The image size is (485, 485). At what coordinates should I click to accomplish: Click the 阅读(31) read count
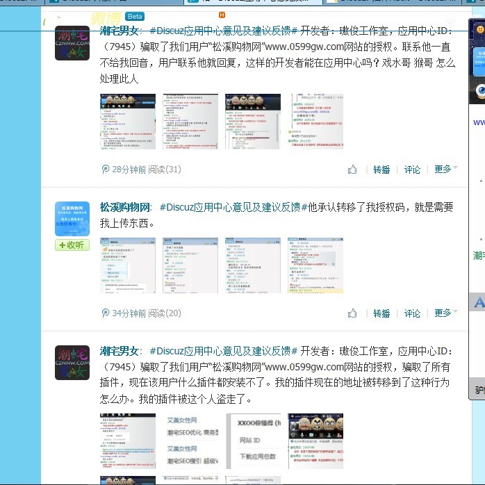click(x=165, y=170)
